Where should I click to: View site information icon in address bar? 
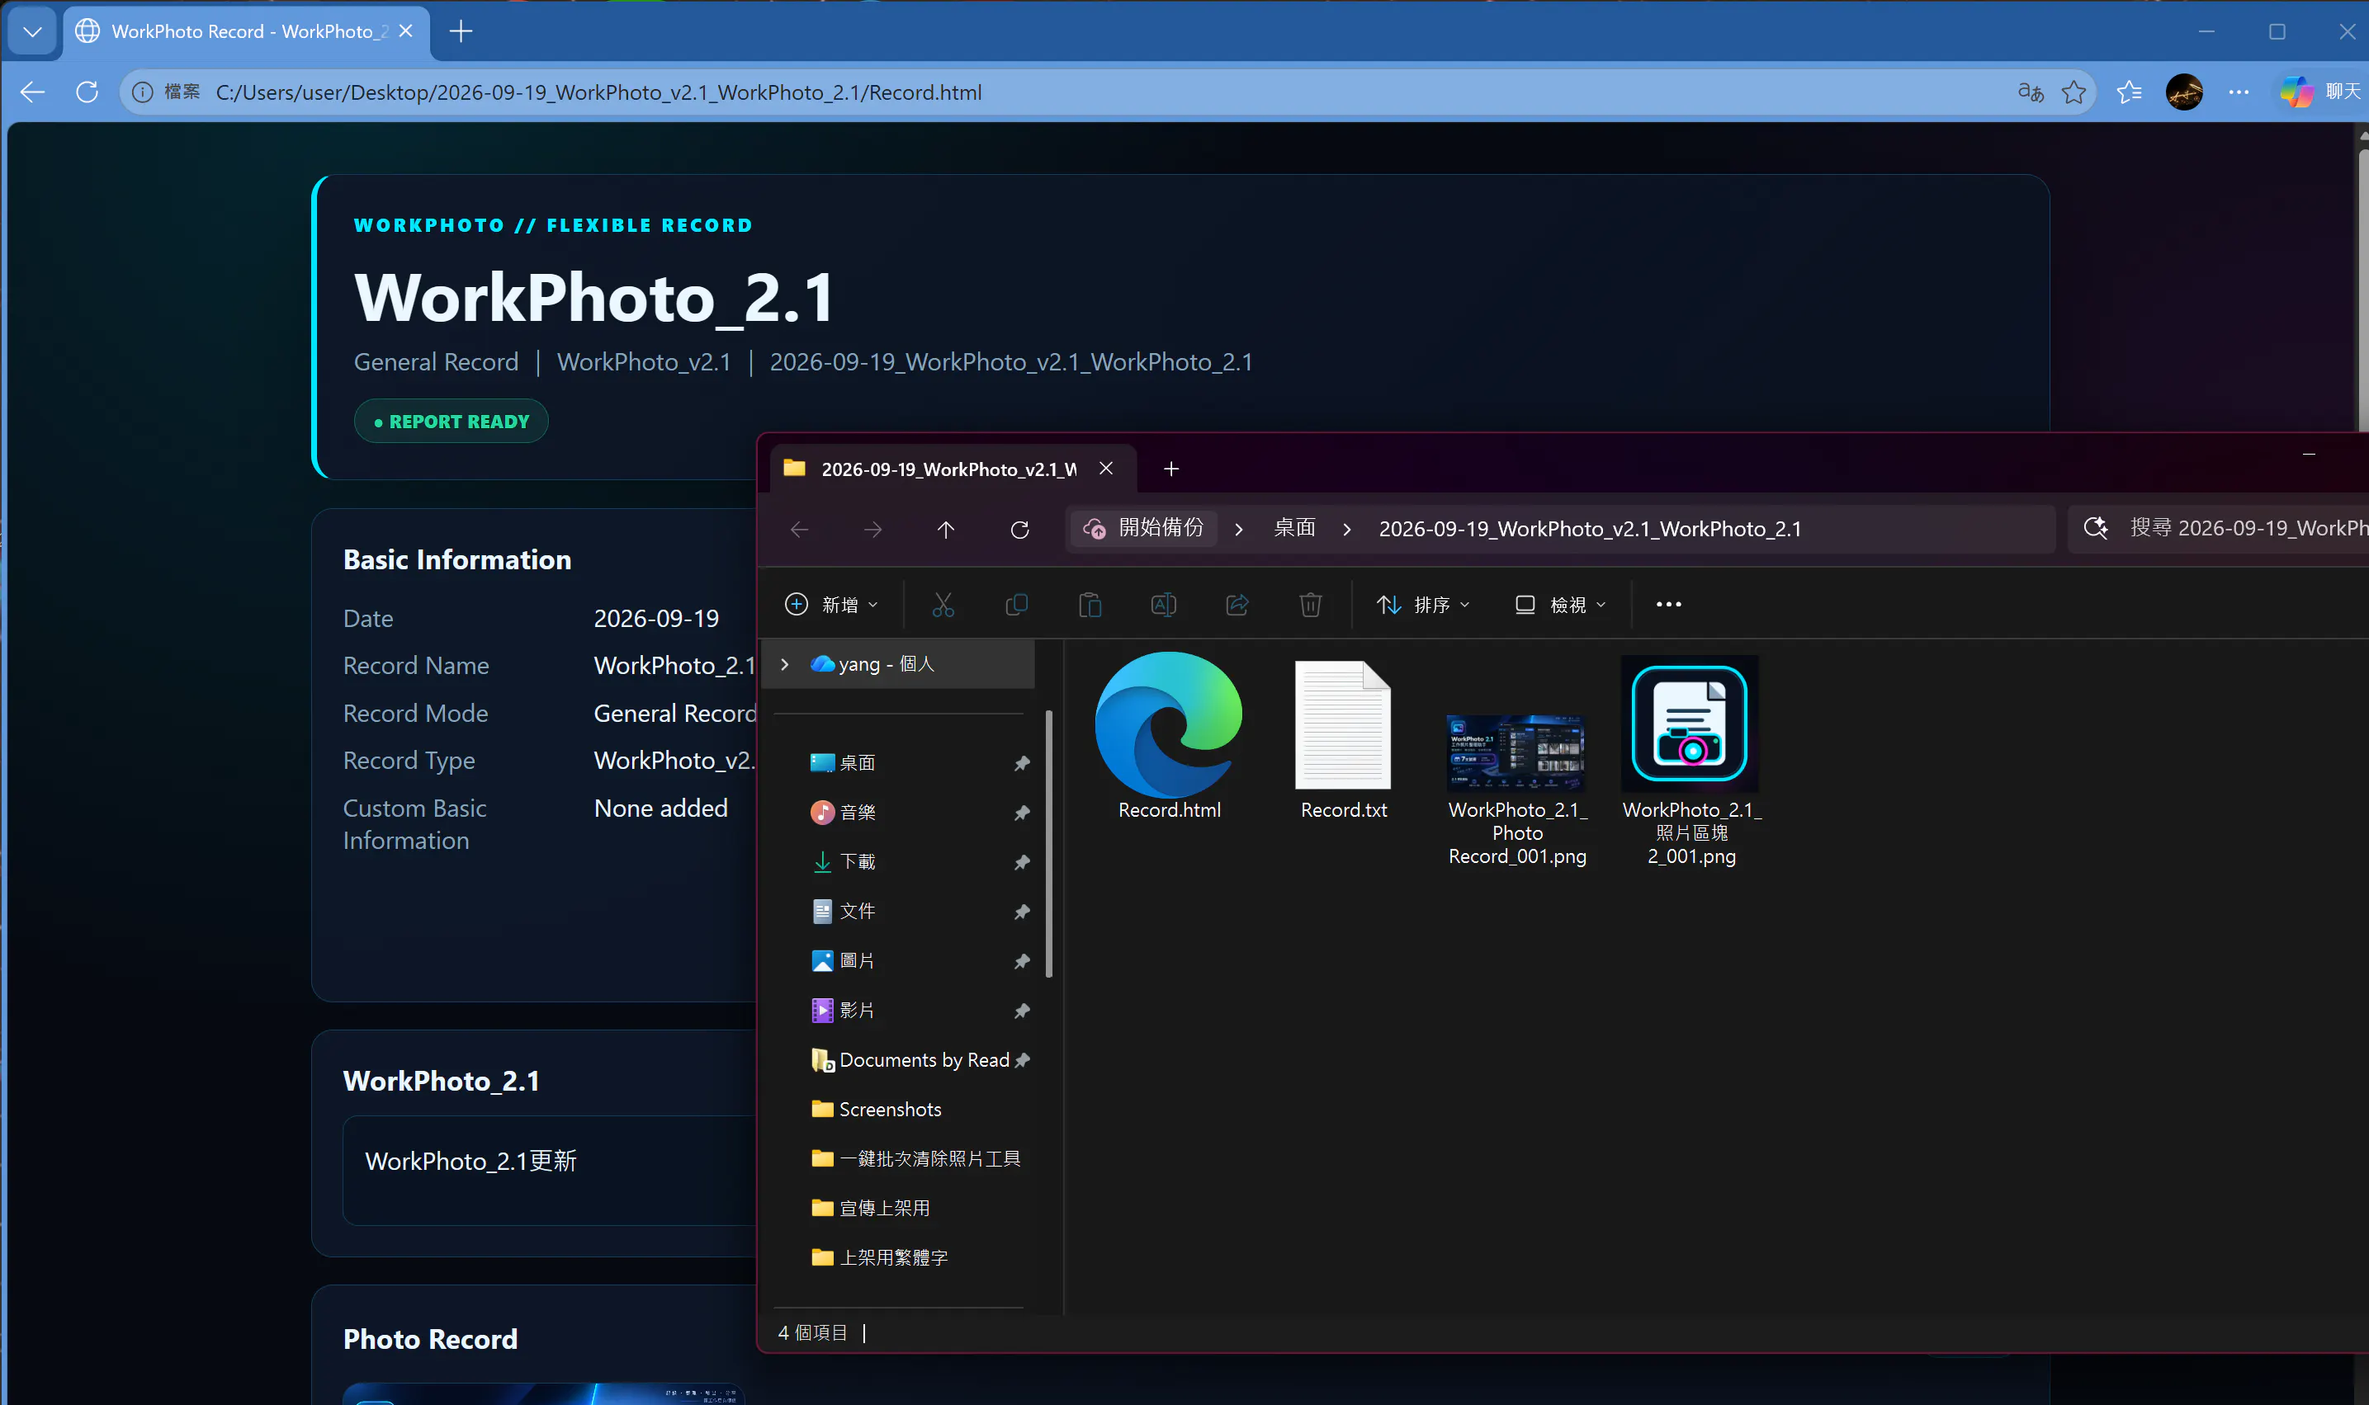(142, 92)
